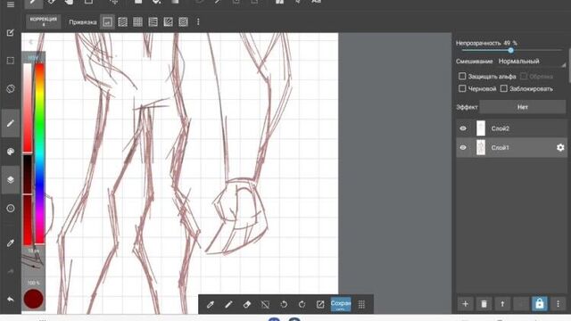The height and width of the screenshot is (321, 571).
Task: Click export icon in bottom shortcut bar
Action: 320,304
